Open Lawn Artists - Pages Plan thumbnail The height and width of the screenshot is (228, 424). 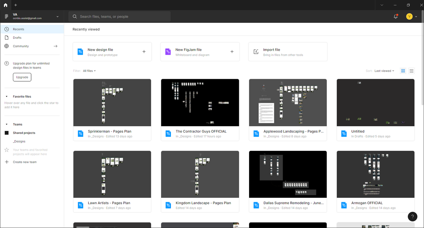(x=112, y=174)
